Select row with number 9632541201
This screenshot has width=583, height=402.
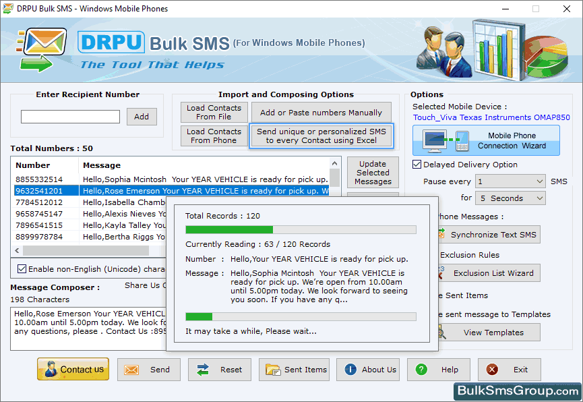point(171,191)
